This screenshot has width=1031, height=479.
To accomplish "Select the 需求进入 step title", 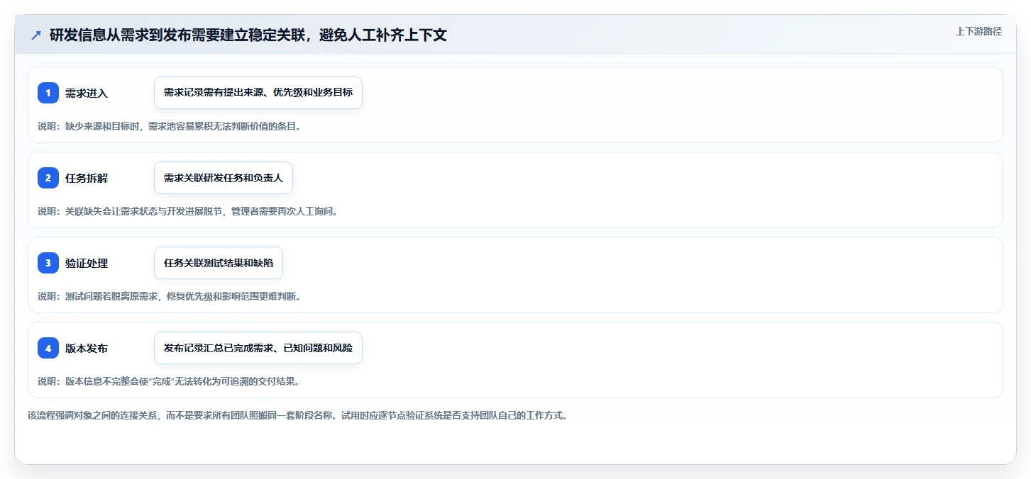I will coord(87,93).
